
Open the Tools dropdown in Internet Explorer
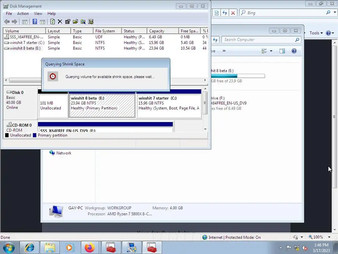pyautogui.click(x=316, y=33)
